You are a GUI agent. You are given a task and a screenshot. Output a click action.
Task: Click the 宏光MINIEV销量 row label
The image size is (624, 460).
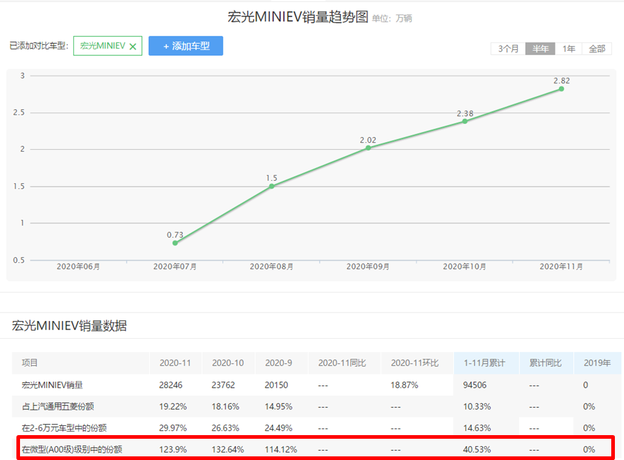click(x=52, y=385)
